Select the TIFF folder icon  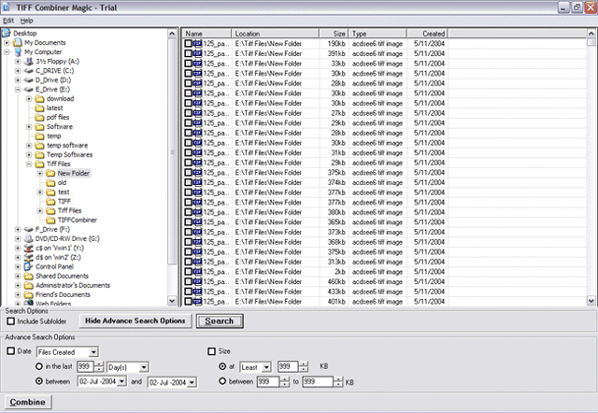click(x=50, y=201)
